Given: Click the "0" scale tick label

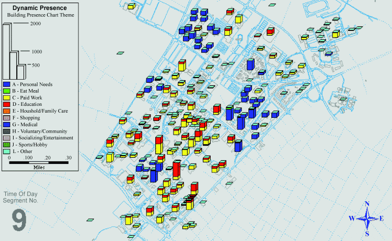Looking at the screenshot, I should point(9,158).
